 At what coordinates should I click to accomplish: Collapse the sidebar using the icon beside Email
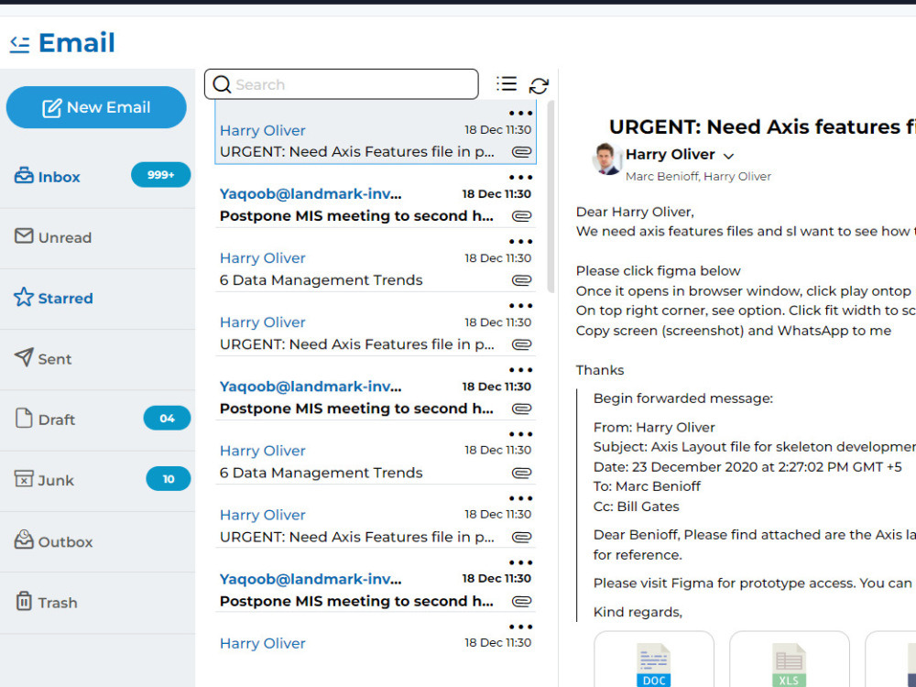(20, 44)
